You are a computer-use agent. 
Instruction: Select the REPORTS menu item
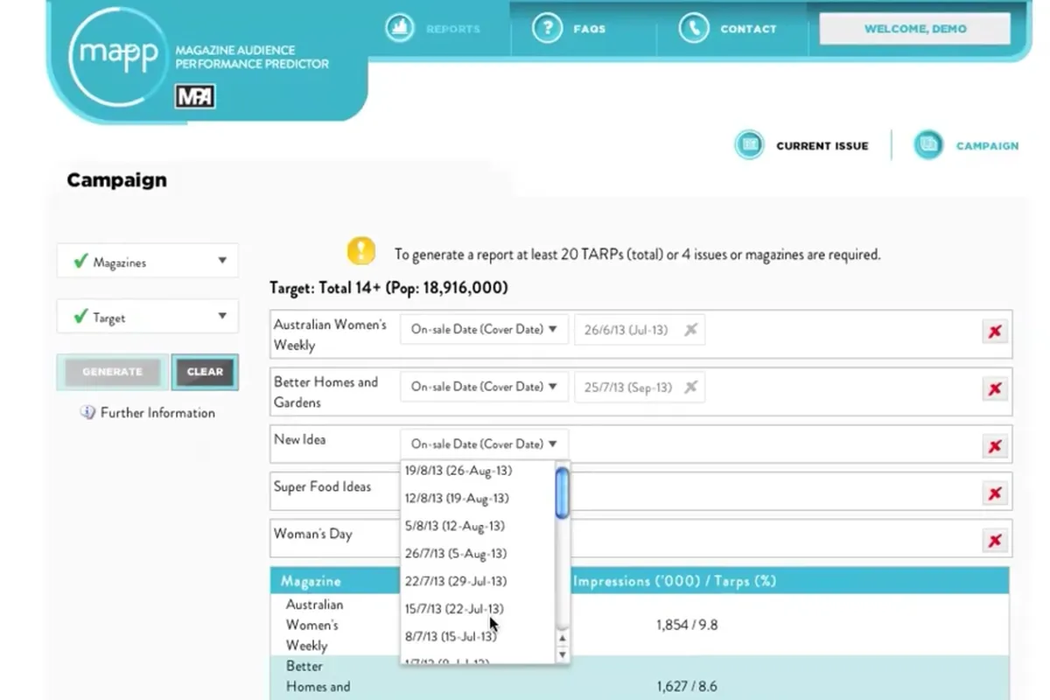pos(453,29)
